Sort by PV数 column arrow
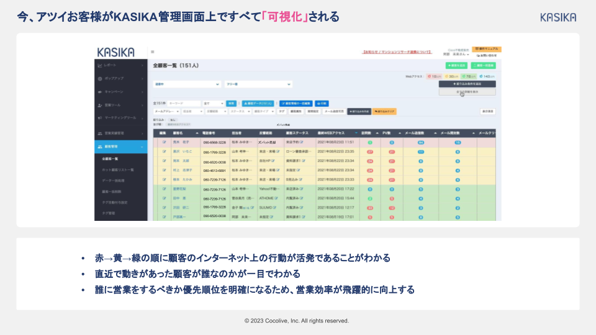The width and height of the screenshot is (596, 335). (x=399, y=133)
